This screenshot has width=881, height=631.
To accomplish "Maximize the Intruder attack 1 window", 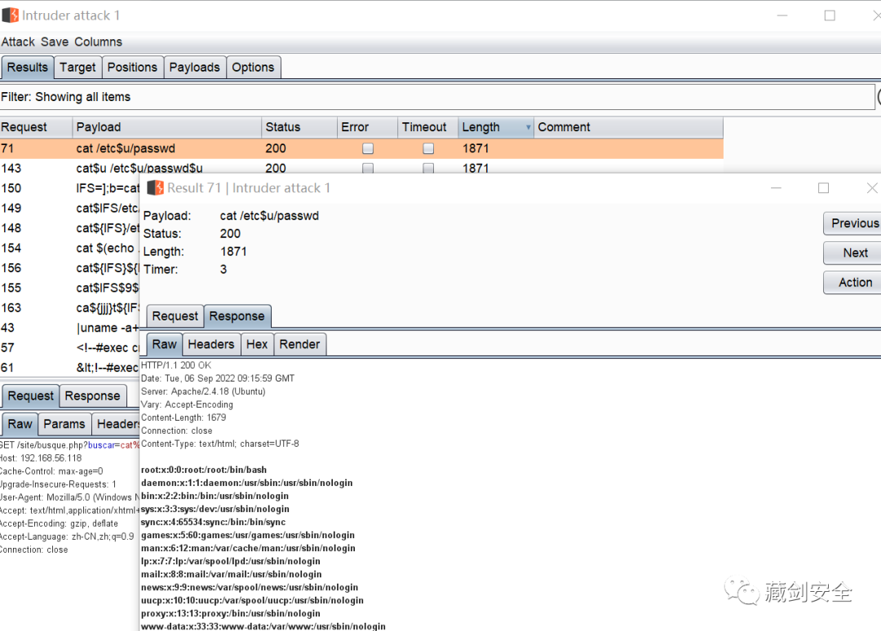I will click(x=830, y=15).
